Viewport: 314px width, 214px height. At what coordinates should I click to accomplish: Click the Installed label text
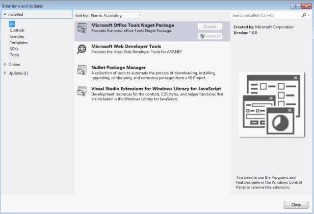(15, 14)
